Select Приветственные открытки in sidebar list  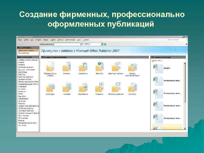[x=29, y=113]
